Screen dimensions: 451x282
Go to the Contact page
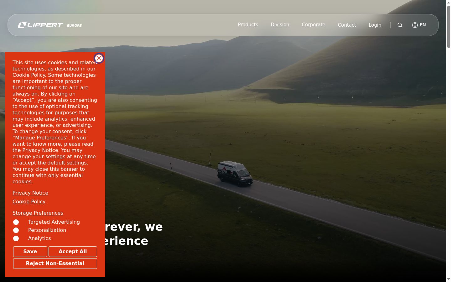click(347, 25)
